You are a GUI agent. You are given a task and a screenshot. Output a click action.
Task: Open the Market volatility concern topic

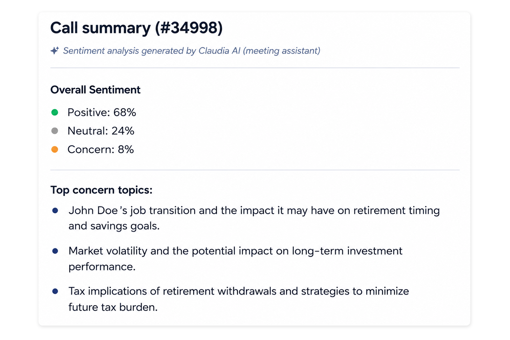235,259
